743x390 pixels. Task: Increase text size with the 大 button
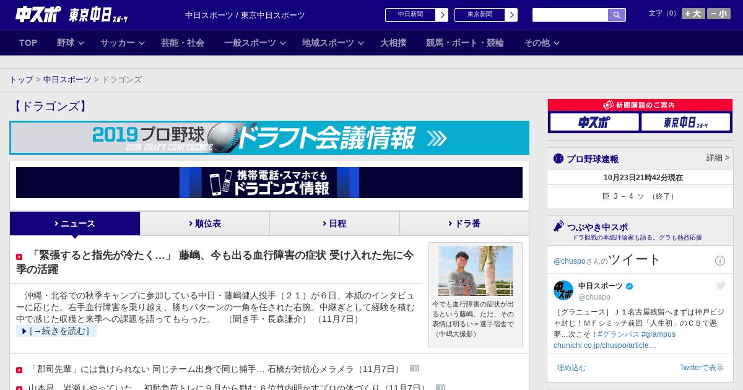[x=693, y=14]
